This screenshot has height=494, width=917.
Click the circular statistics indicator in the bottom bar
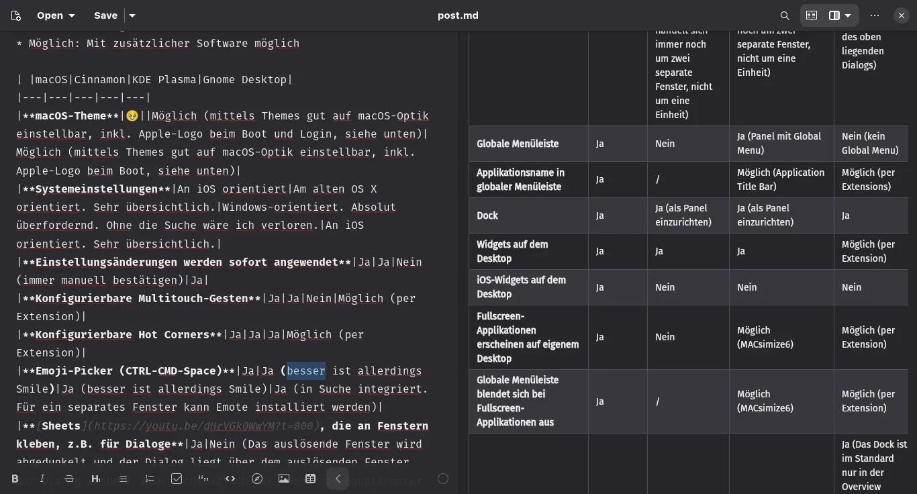point(443,479)
